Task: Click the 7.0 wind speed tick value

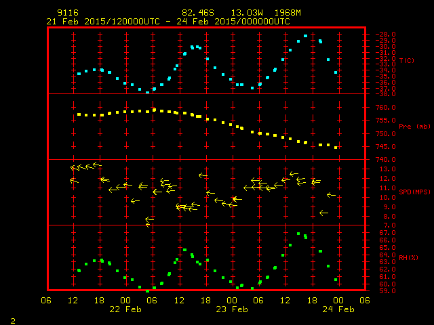Action: coord(389,225)
